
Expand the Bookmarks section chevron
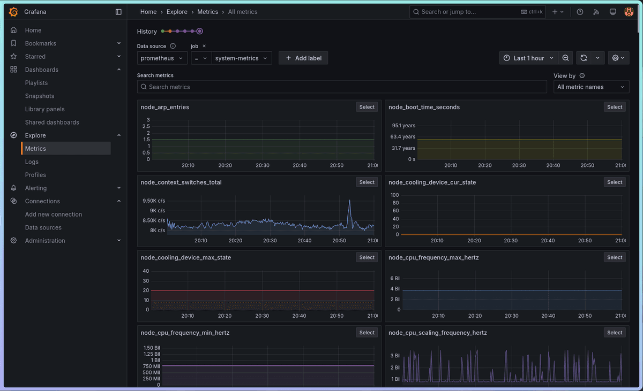[119, 43]
